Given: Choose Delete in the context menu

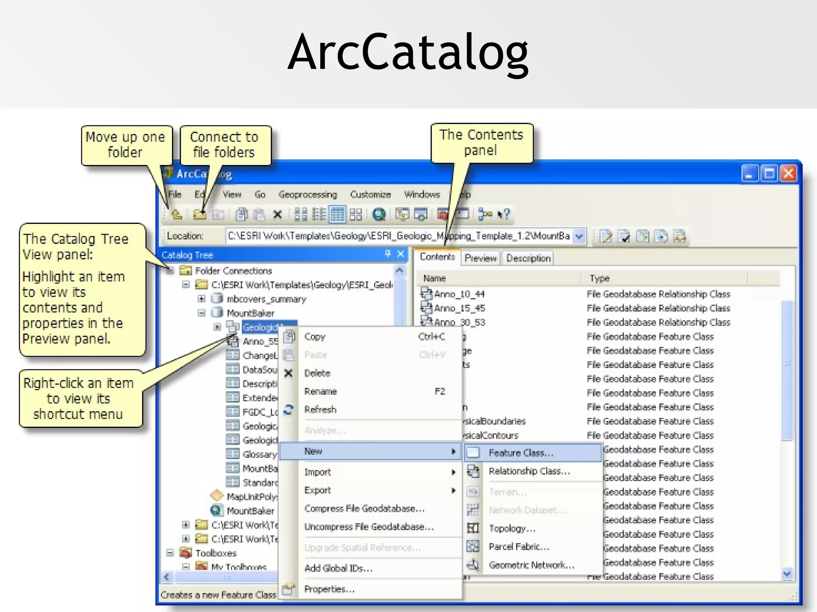Looking at the screenshot, I should [x=371, y=373].
